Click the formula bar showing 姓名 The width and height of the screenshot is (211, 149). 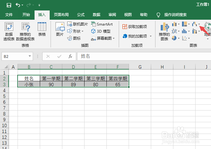[144, 56]
